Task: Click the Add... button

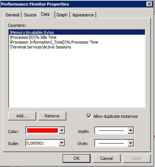Action: point(22,116)
